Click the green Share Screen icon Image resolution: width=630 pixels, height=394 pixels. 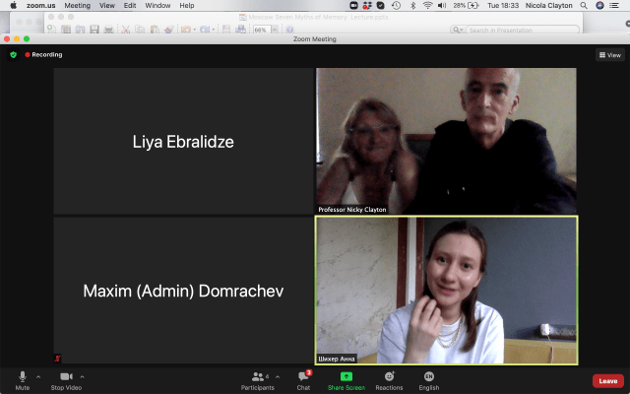click(x=346, y=376)
